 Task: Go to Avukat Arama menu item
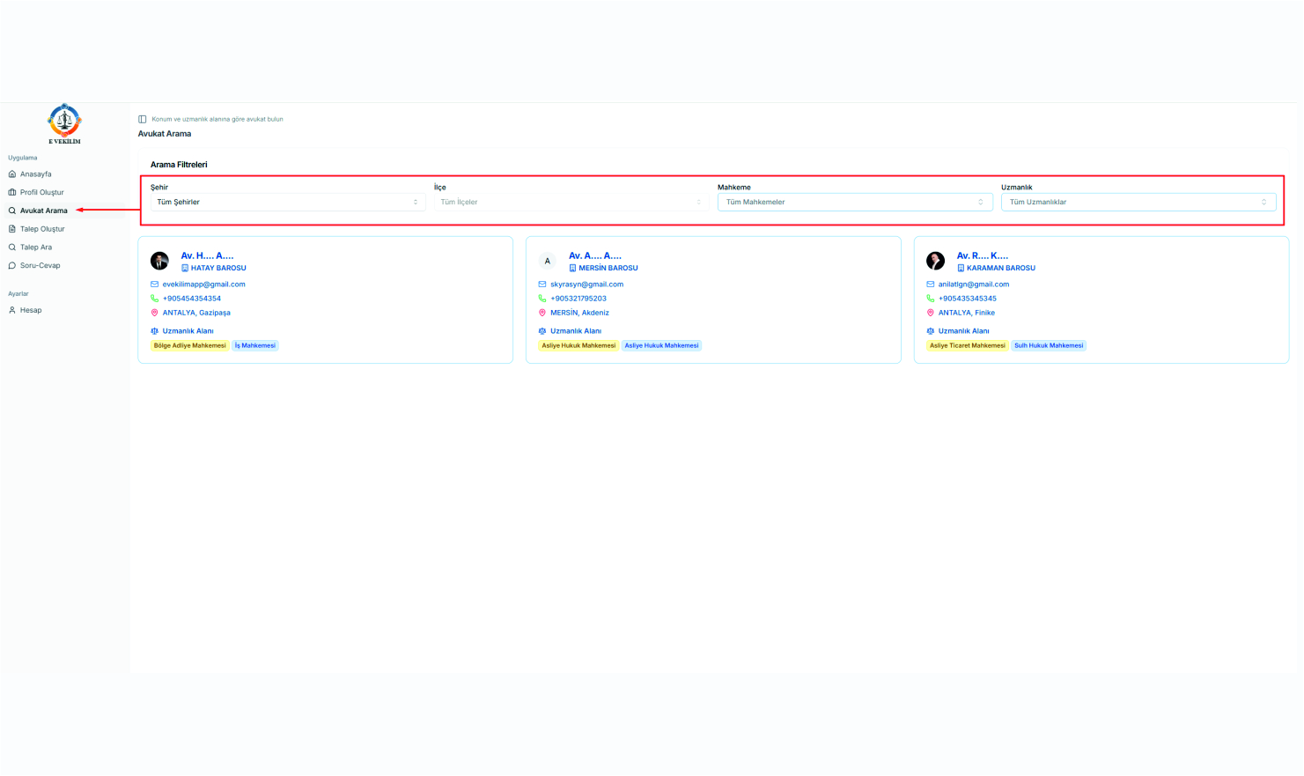(x=43, y=211)
